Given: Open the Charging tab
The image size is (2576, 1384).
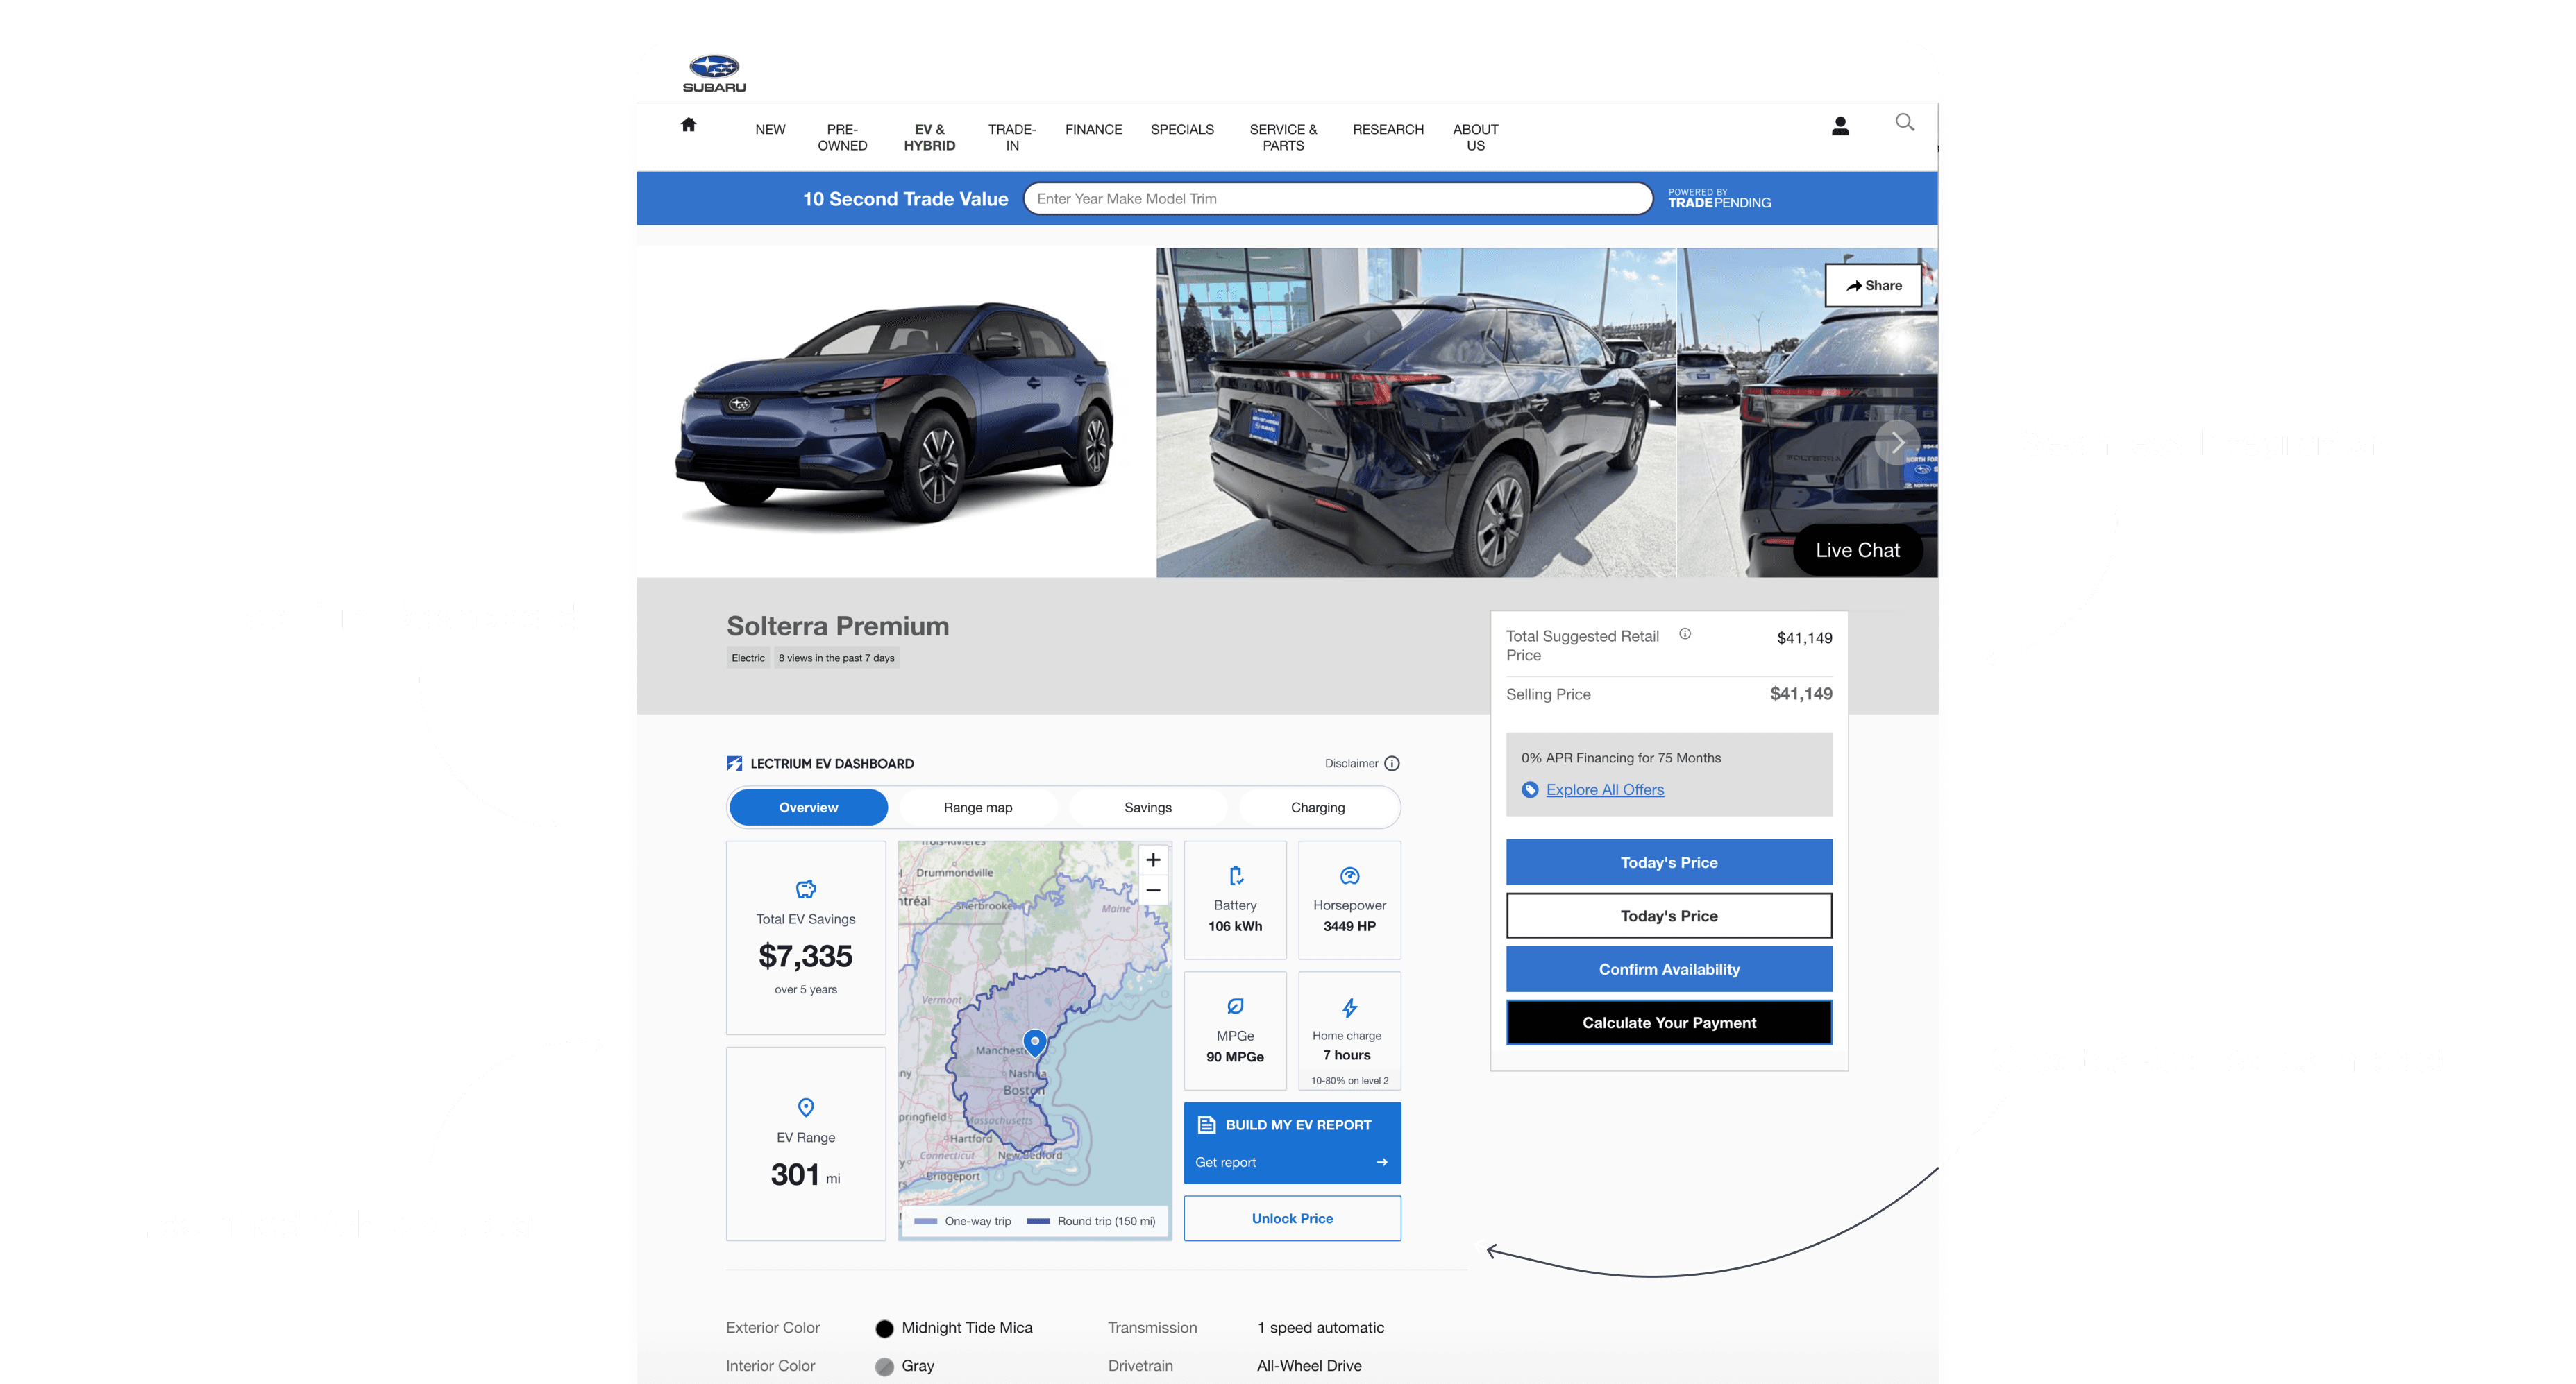Looking at the screenshot, I should click(x=1317, y=808).
